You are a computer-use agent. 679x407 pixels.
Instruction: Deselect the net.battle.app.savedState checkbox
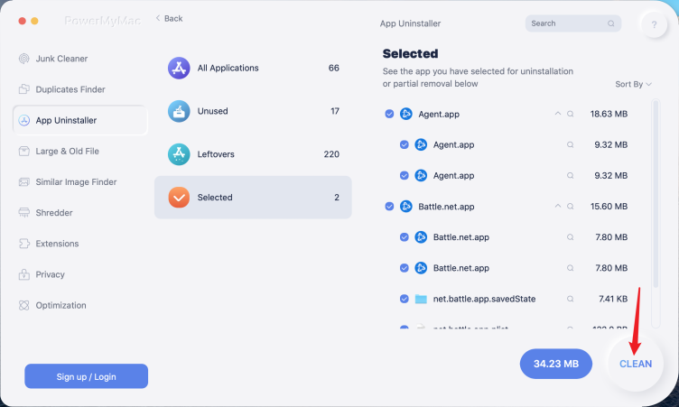point(404,299)
